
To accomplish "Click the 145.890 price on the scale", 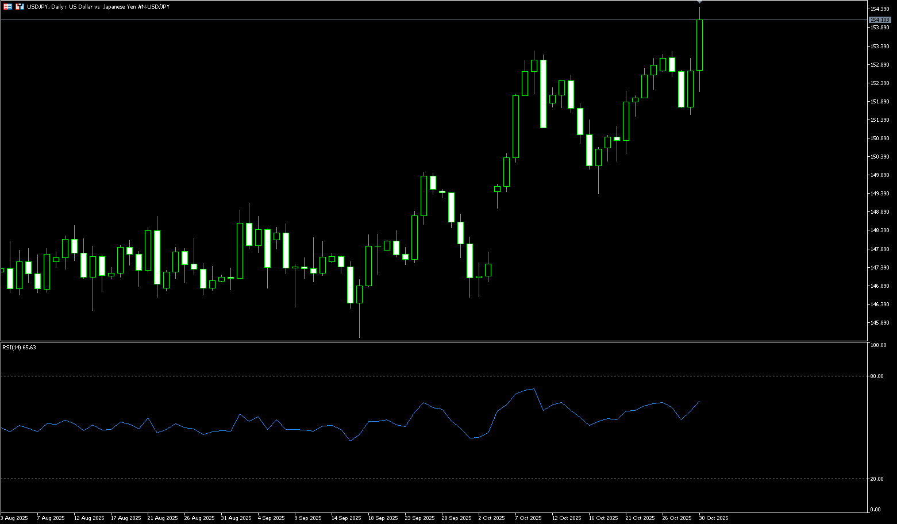I will click(x=880, y=323).
